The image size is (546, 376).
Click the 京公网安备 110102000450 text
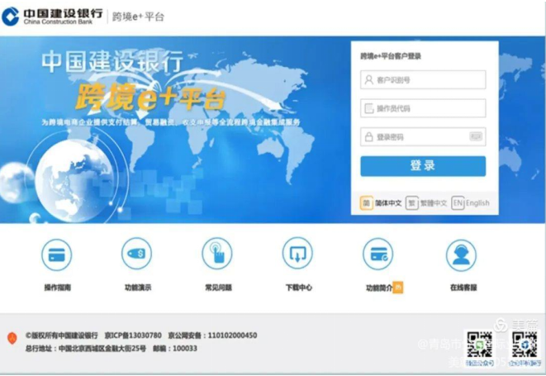click(212, 336)
